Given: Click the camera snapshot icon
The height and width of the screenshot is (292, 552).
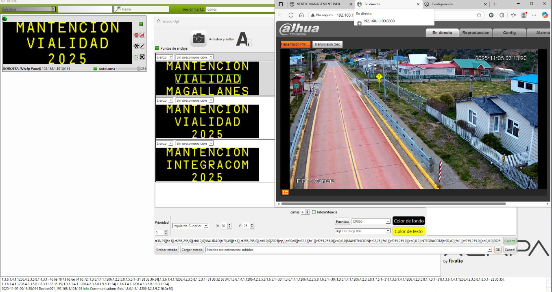Looking at the screenshot, I should coord(199,39).
